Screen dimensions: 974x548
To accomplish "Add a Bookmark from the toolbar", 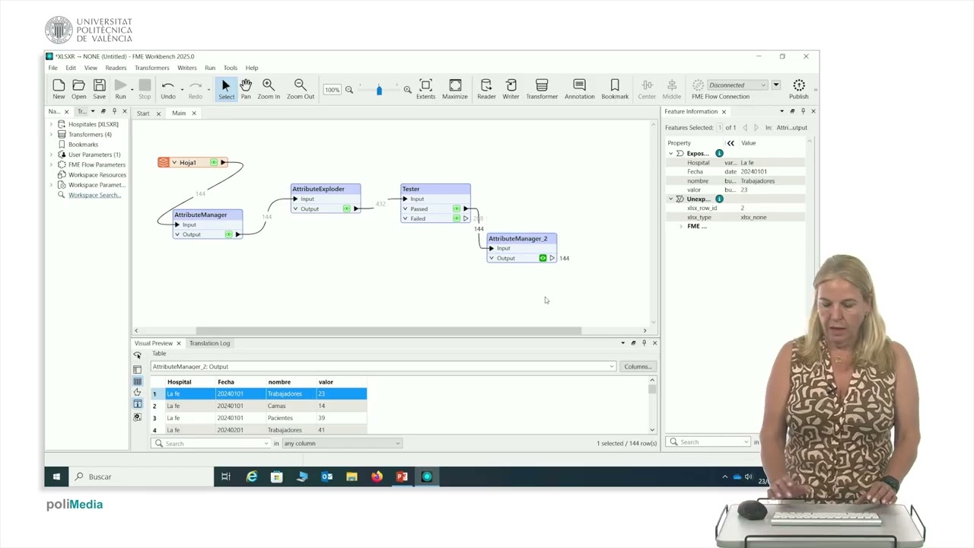I will 615,89.
